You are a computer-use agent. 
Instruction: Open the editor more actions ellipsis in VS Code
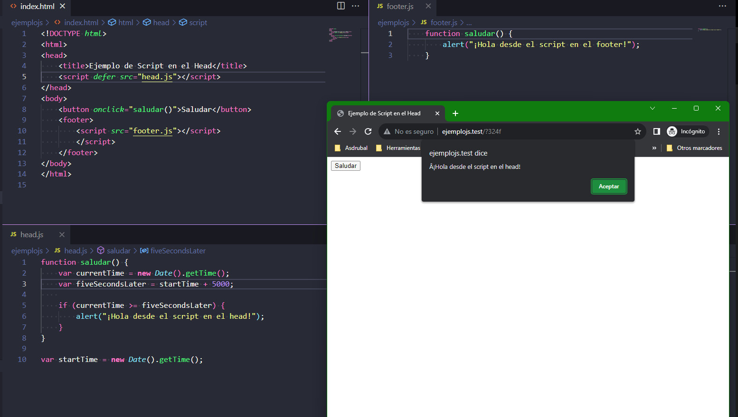(355, 6)
